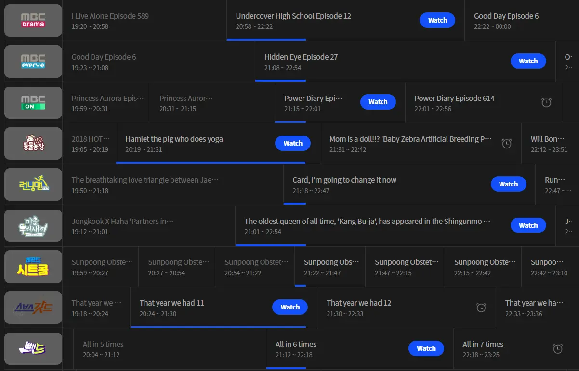The width and height of the screenshot is (579, 371).
Task: Select Good Day Episode 6 at 22:22
Action: 522,21
